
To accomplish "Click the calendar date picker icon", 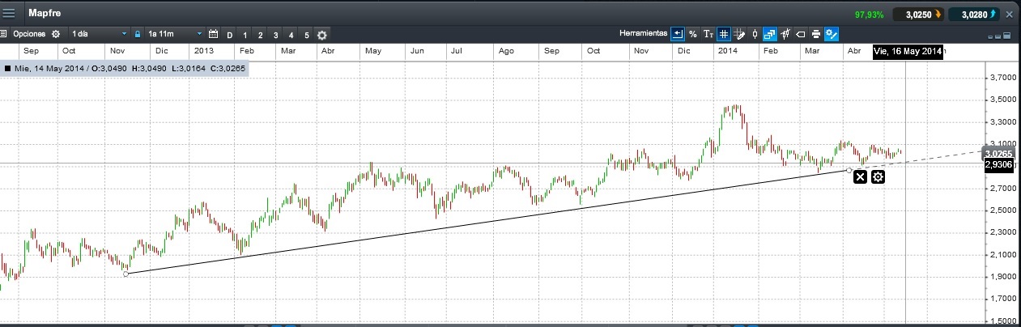I will pyautogui.click(x=214, y=34).
